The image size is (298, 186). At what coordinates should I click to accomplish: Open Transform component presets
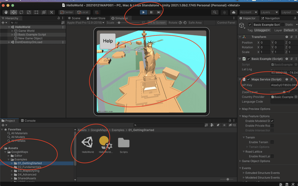coord(291,37)
